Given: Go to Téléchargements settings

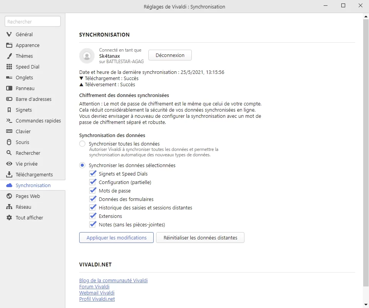Looking at the screenshot, I should (x=32, y=175).
